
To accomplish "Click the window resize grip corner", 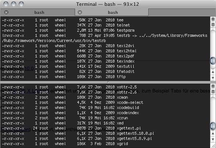I will [x=213, y=146].
